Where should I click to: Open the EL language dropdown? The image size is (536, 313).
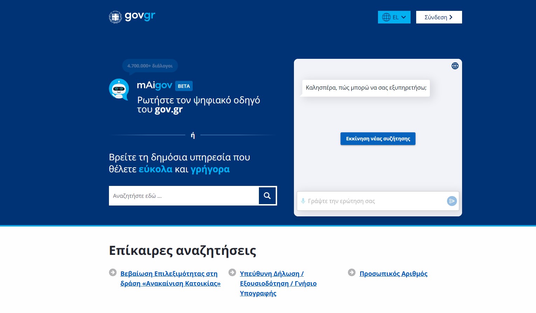(394, 17)
